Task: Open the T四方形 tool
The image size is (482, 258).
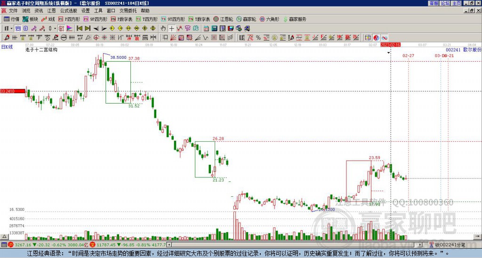Action: [147, 19]
